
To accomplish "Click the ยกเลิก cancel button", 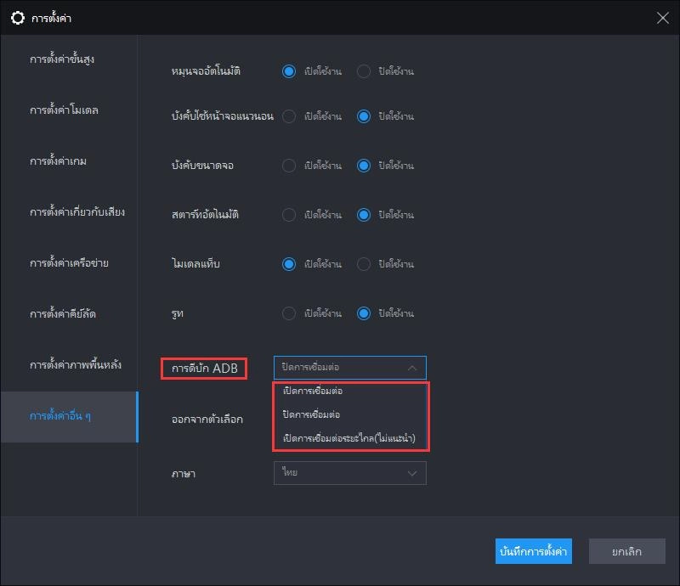I will 627,551.
